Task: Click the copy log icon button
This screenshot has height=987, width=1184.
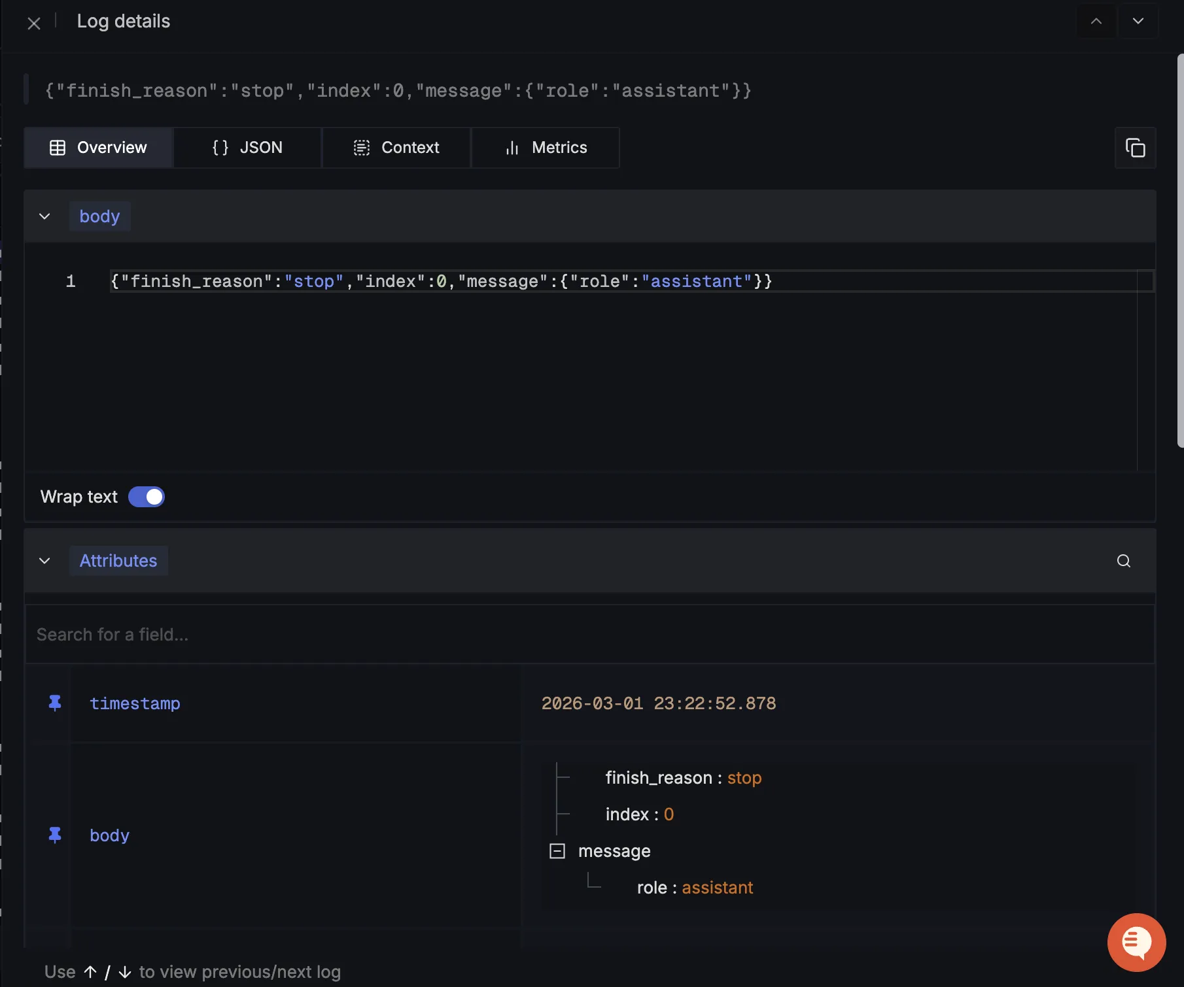Action: click(x=1135, y=148)
